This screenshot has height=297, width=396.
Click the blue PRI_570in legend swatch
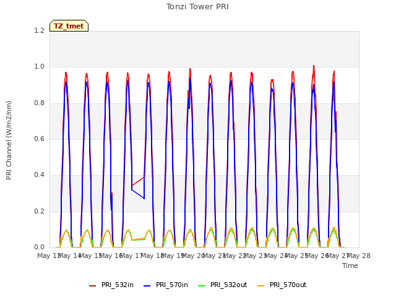tap(147, 285)
